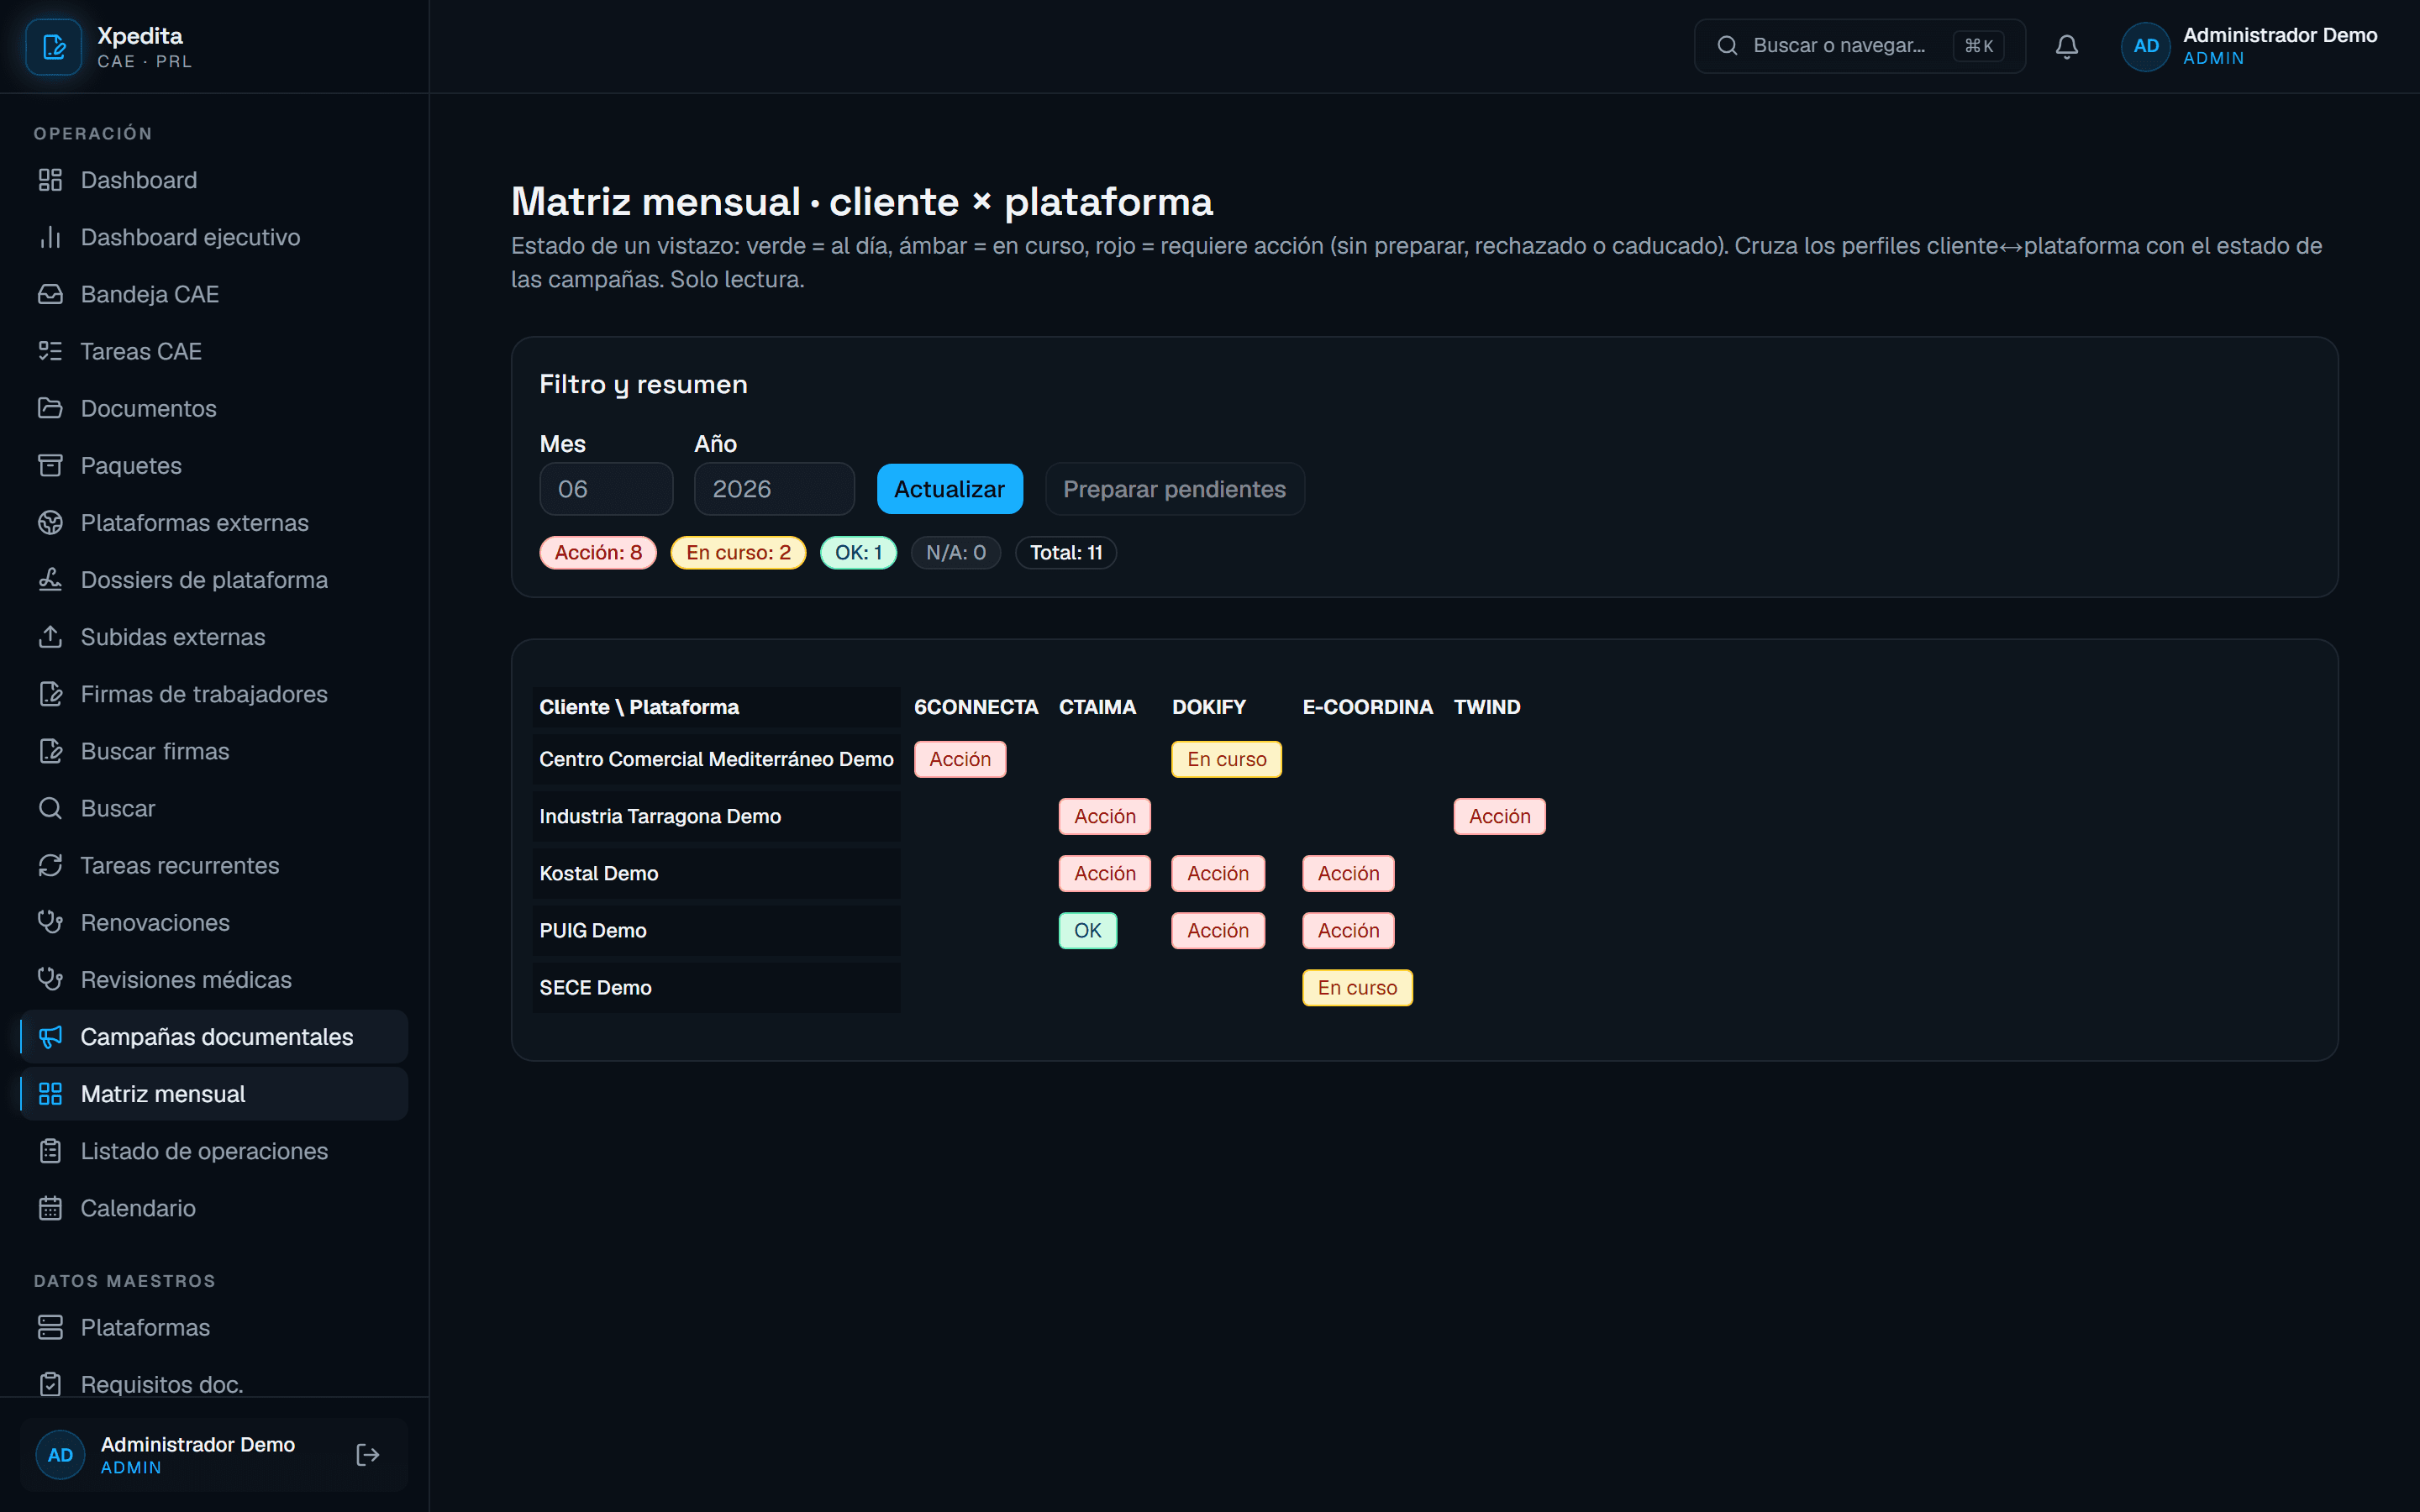This screenshot has height=1512, width=2420.
Task: Go to Renovaciones in the sidebar
Action: (214, 922)
